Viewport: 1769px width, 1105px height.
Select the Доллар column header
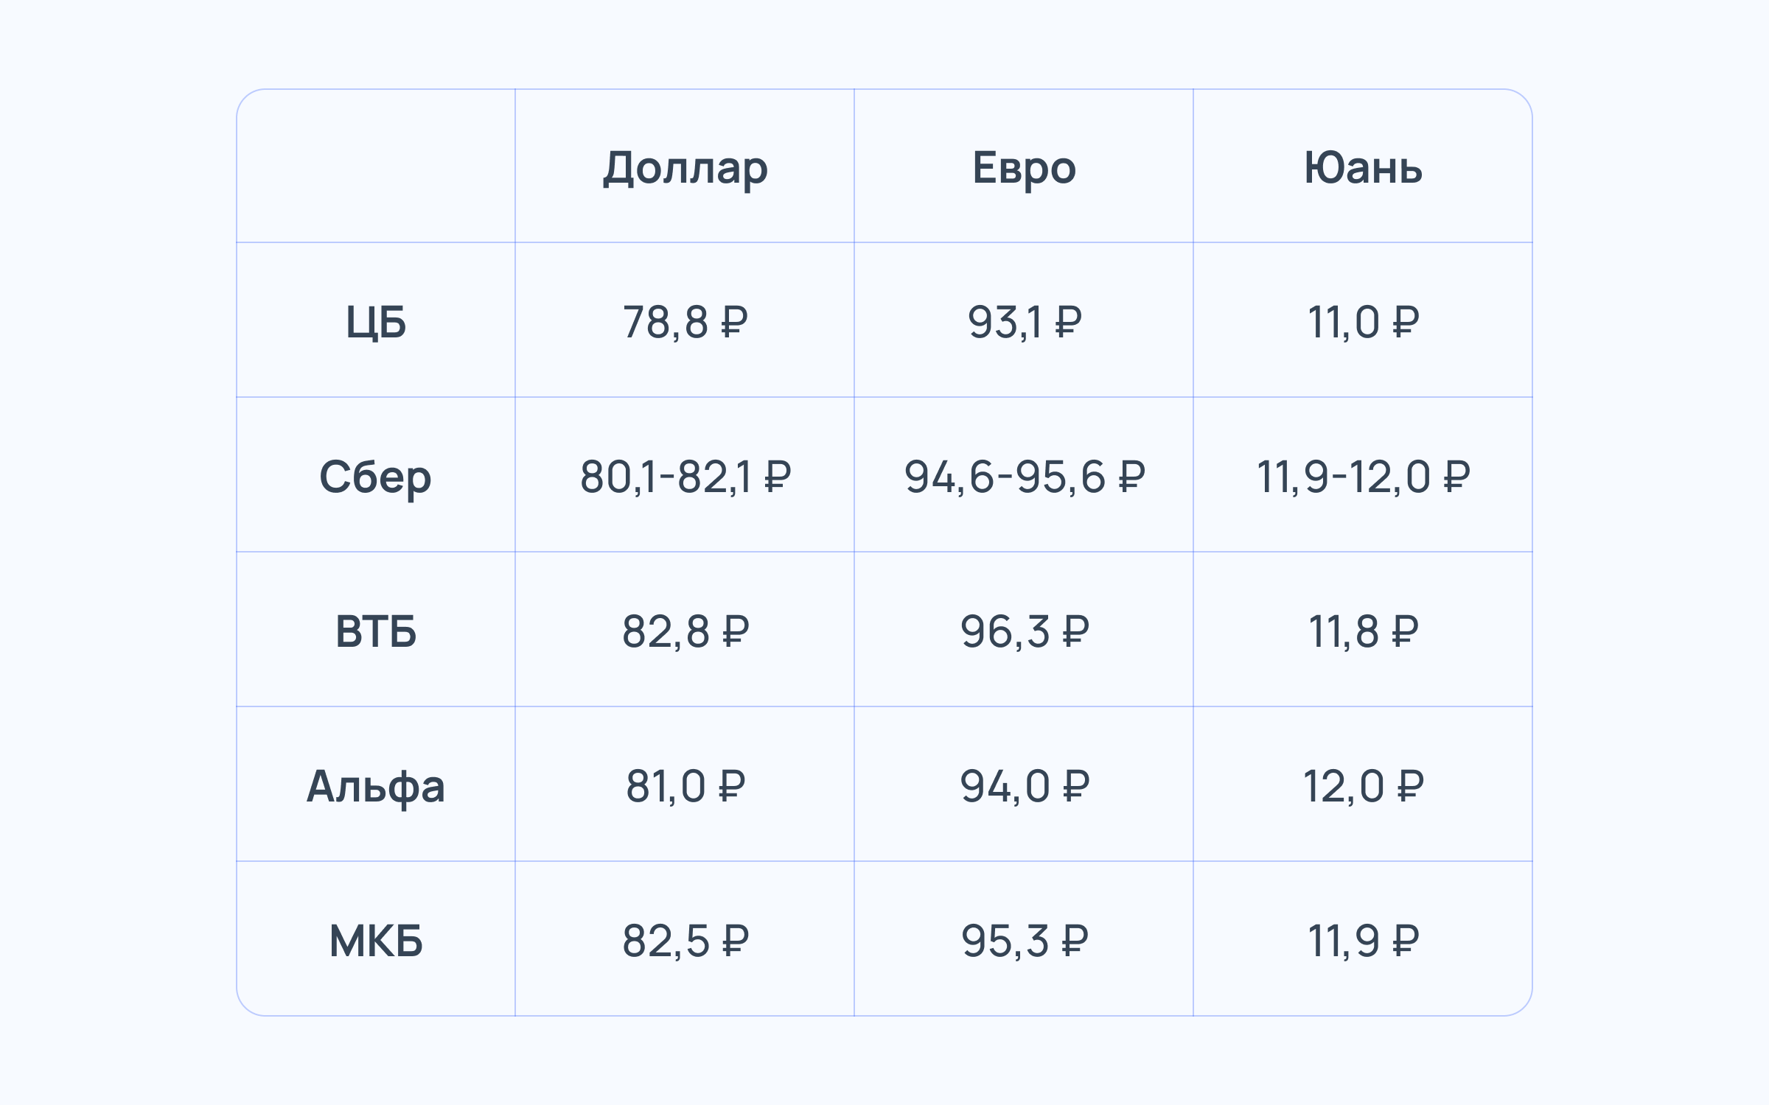point(685,169)
